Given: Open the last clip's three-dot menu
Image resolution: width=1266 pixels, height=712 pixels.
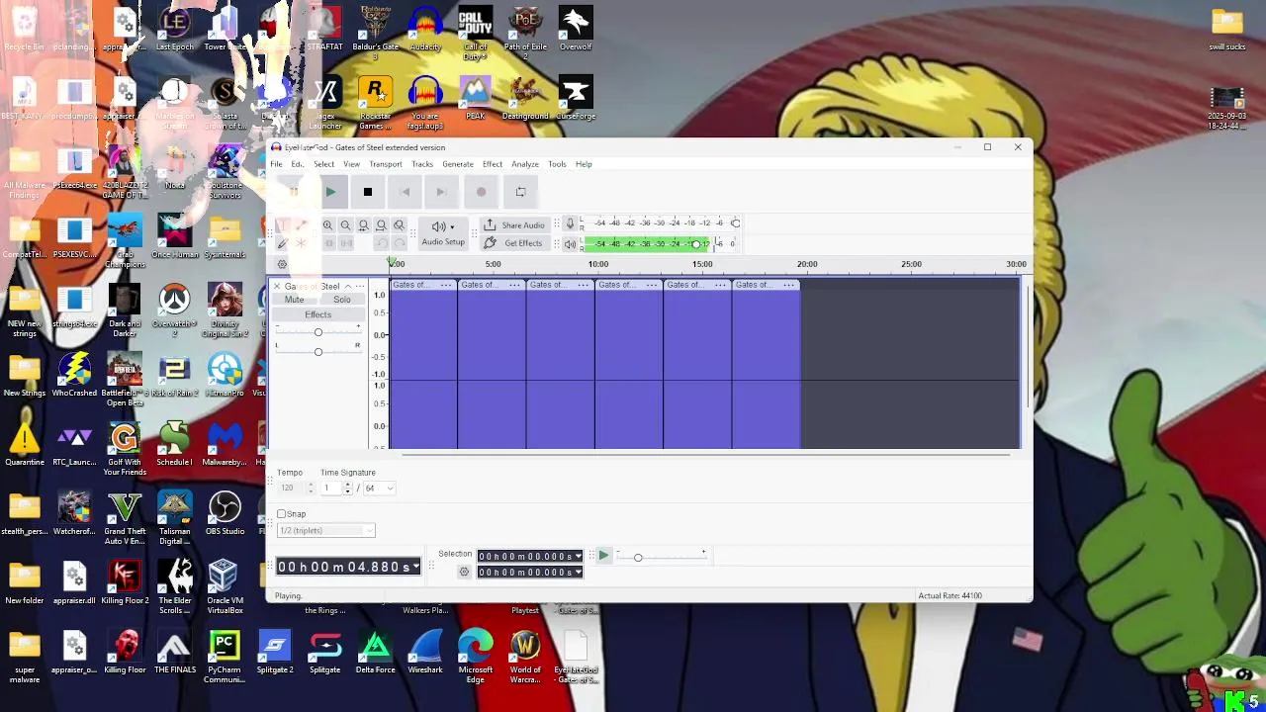Looking at the screenshot, I should (x=789, y=285).
